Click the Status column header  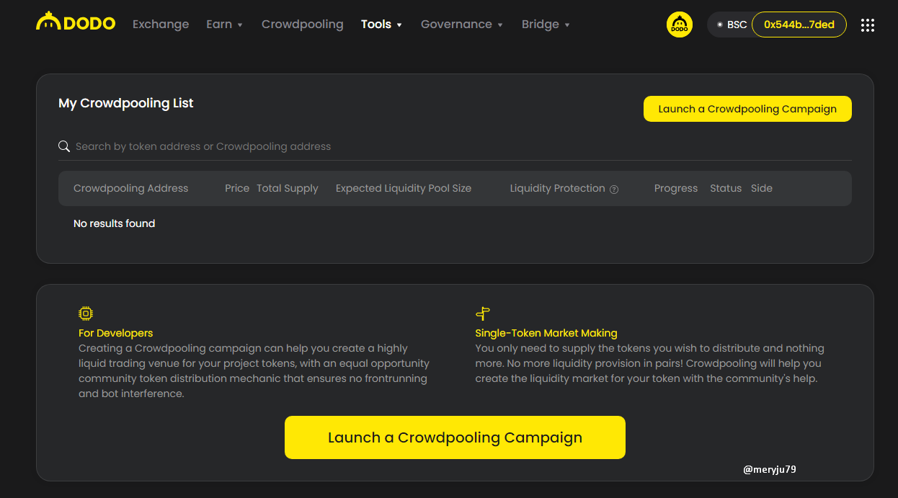[726, 188]
